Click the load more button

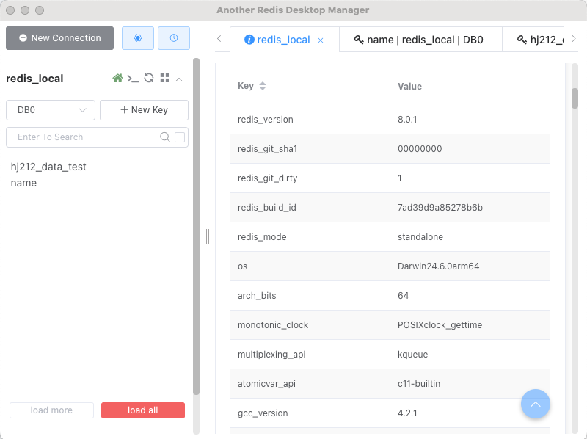51,410
